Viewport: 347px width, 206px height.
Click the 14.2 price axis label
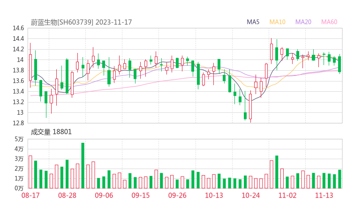[x=18, y=49]
